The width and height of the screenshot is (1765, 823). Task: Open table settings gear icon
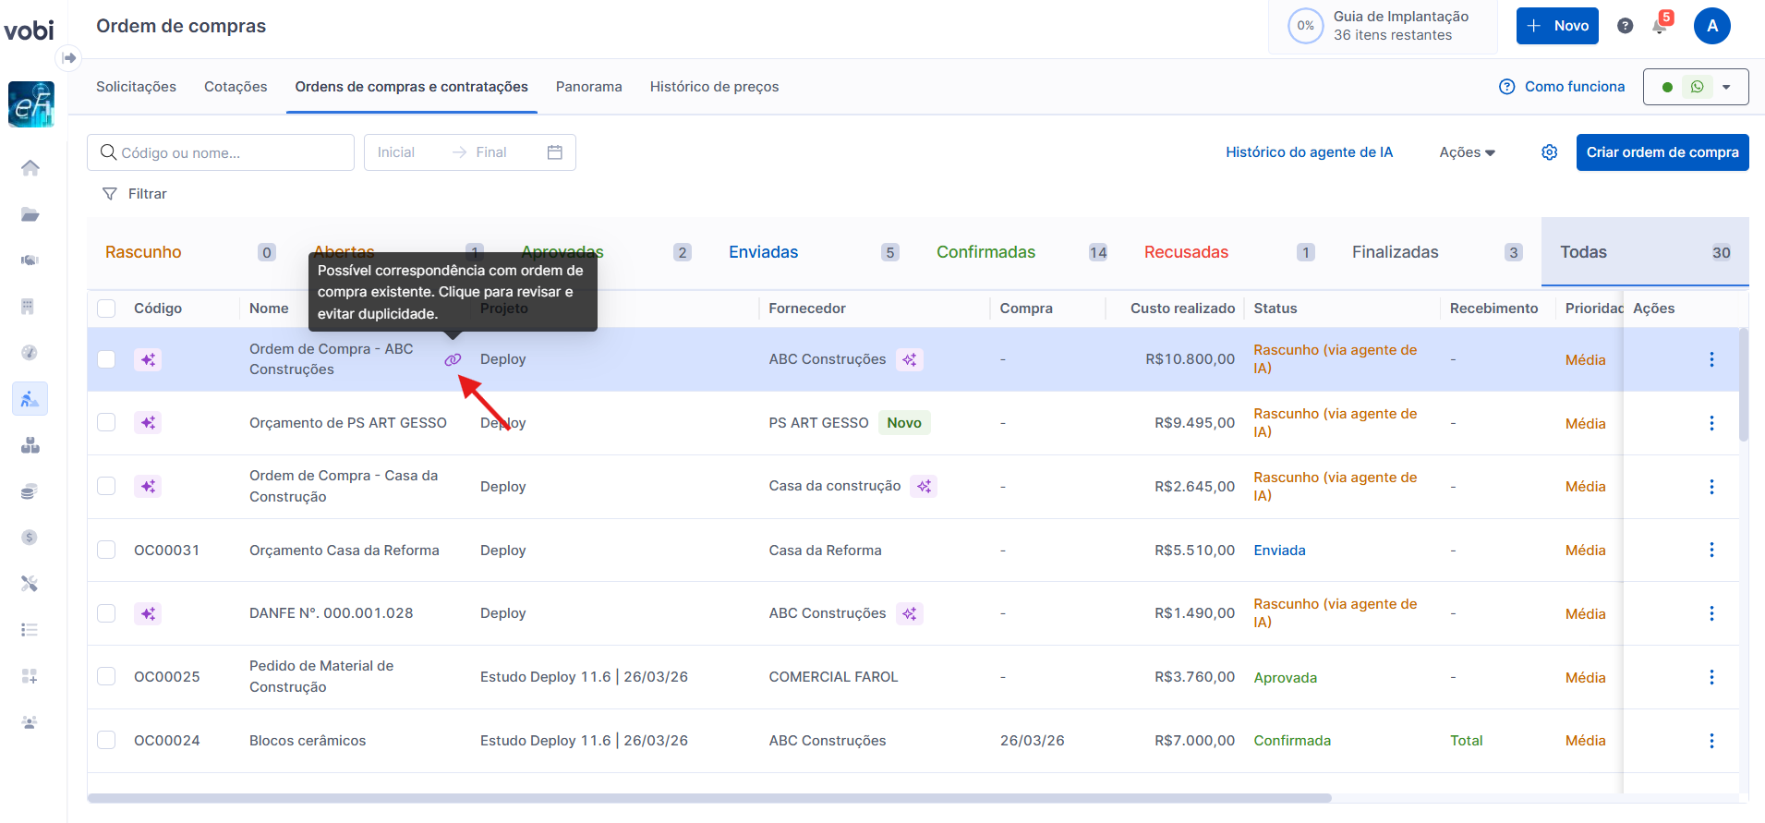tap(1550, 152)
